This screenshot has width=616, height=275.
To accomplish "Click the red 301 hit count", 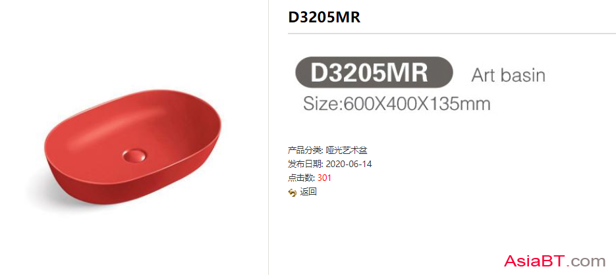I will coord(325,178).
